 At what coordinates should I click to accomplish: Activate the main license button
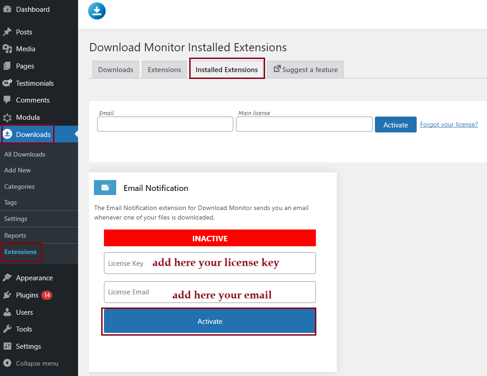point(396,125)
